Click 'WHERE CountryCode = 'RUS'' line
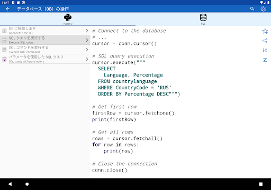This screenshot has width=271, height=190. pyautogui.click(x=134, y=88)
